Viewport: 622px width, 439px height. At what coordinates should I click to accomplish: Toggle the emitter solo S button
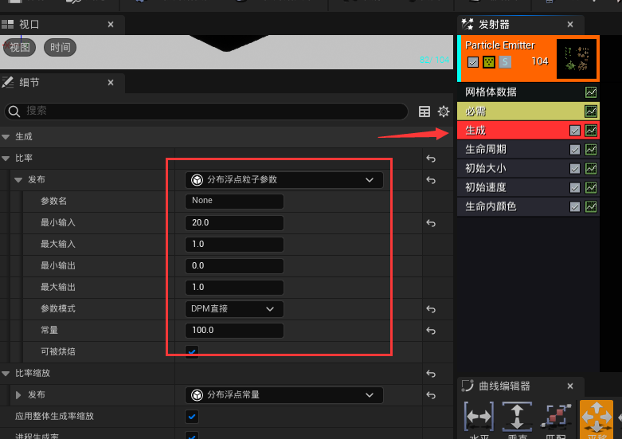(505, 62)
